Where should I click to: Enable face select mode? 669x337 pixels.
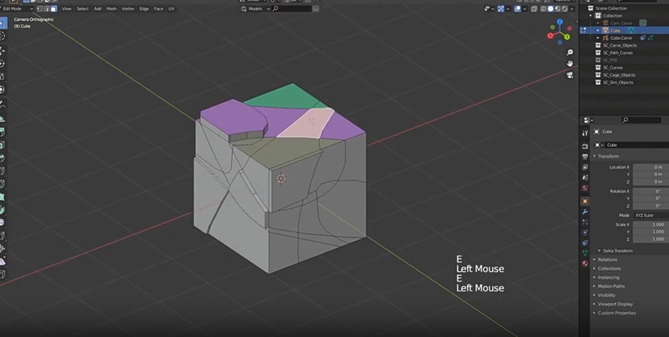coord(54,9)
